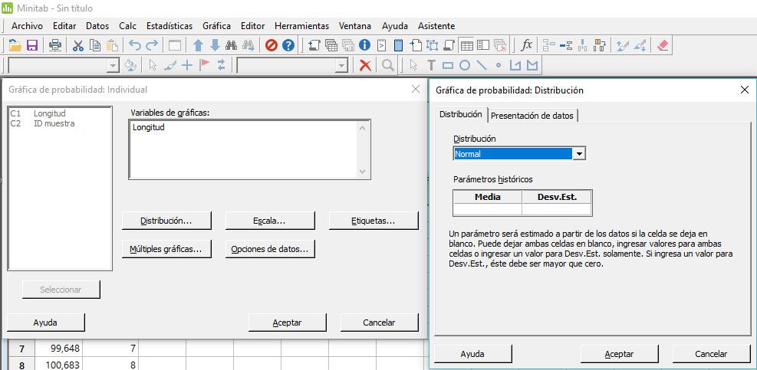Click the Media parameter input cell
Screen dimensions: 757x370
(x=487, y=209)
